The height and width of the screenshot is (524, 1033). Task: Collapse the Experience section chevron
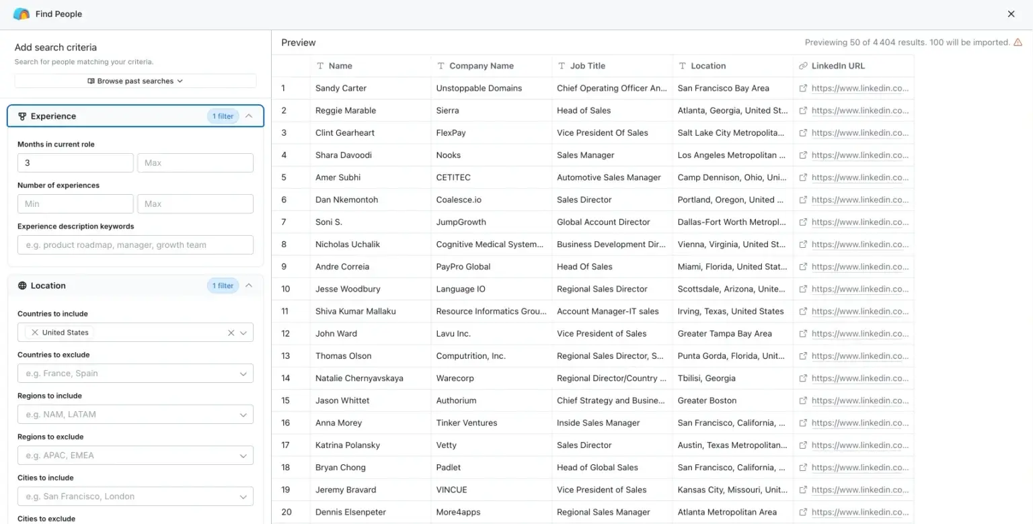coord(249,116)
